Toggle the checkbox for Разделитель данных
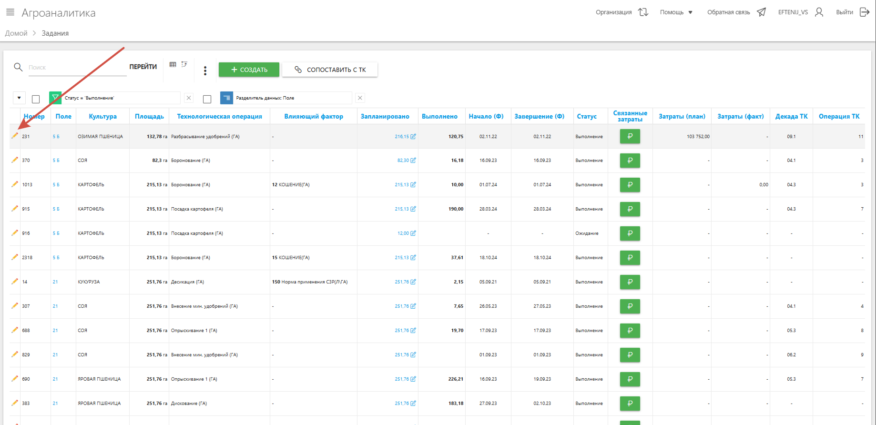 (x=207, y=99)
